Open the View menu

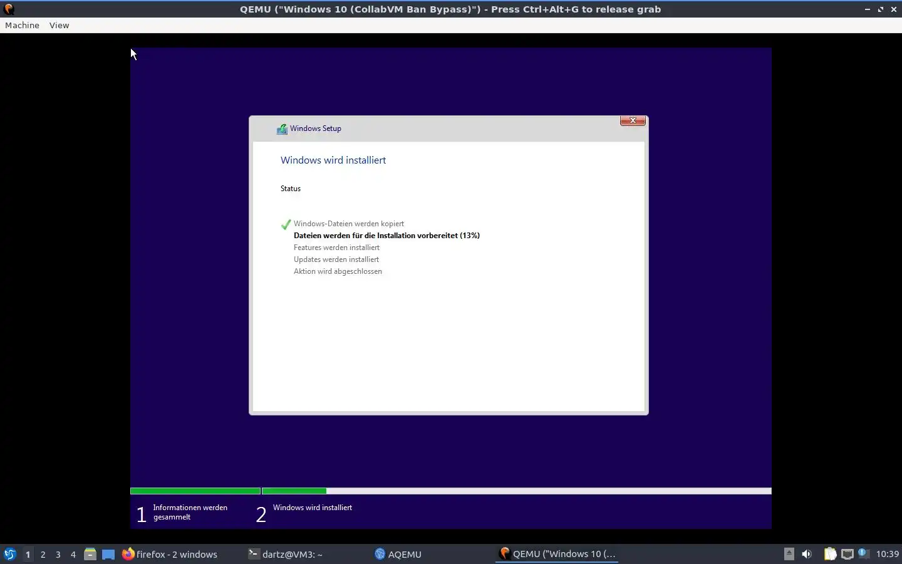click(59, 25)
